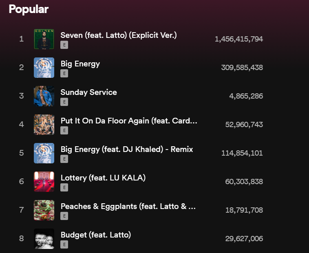Click the Big Energy Remix album thumbnail
The image size is (309, 253).
click(x=44, y=153)
